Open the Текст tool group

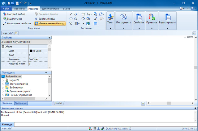110,18
